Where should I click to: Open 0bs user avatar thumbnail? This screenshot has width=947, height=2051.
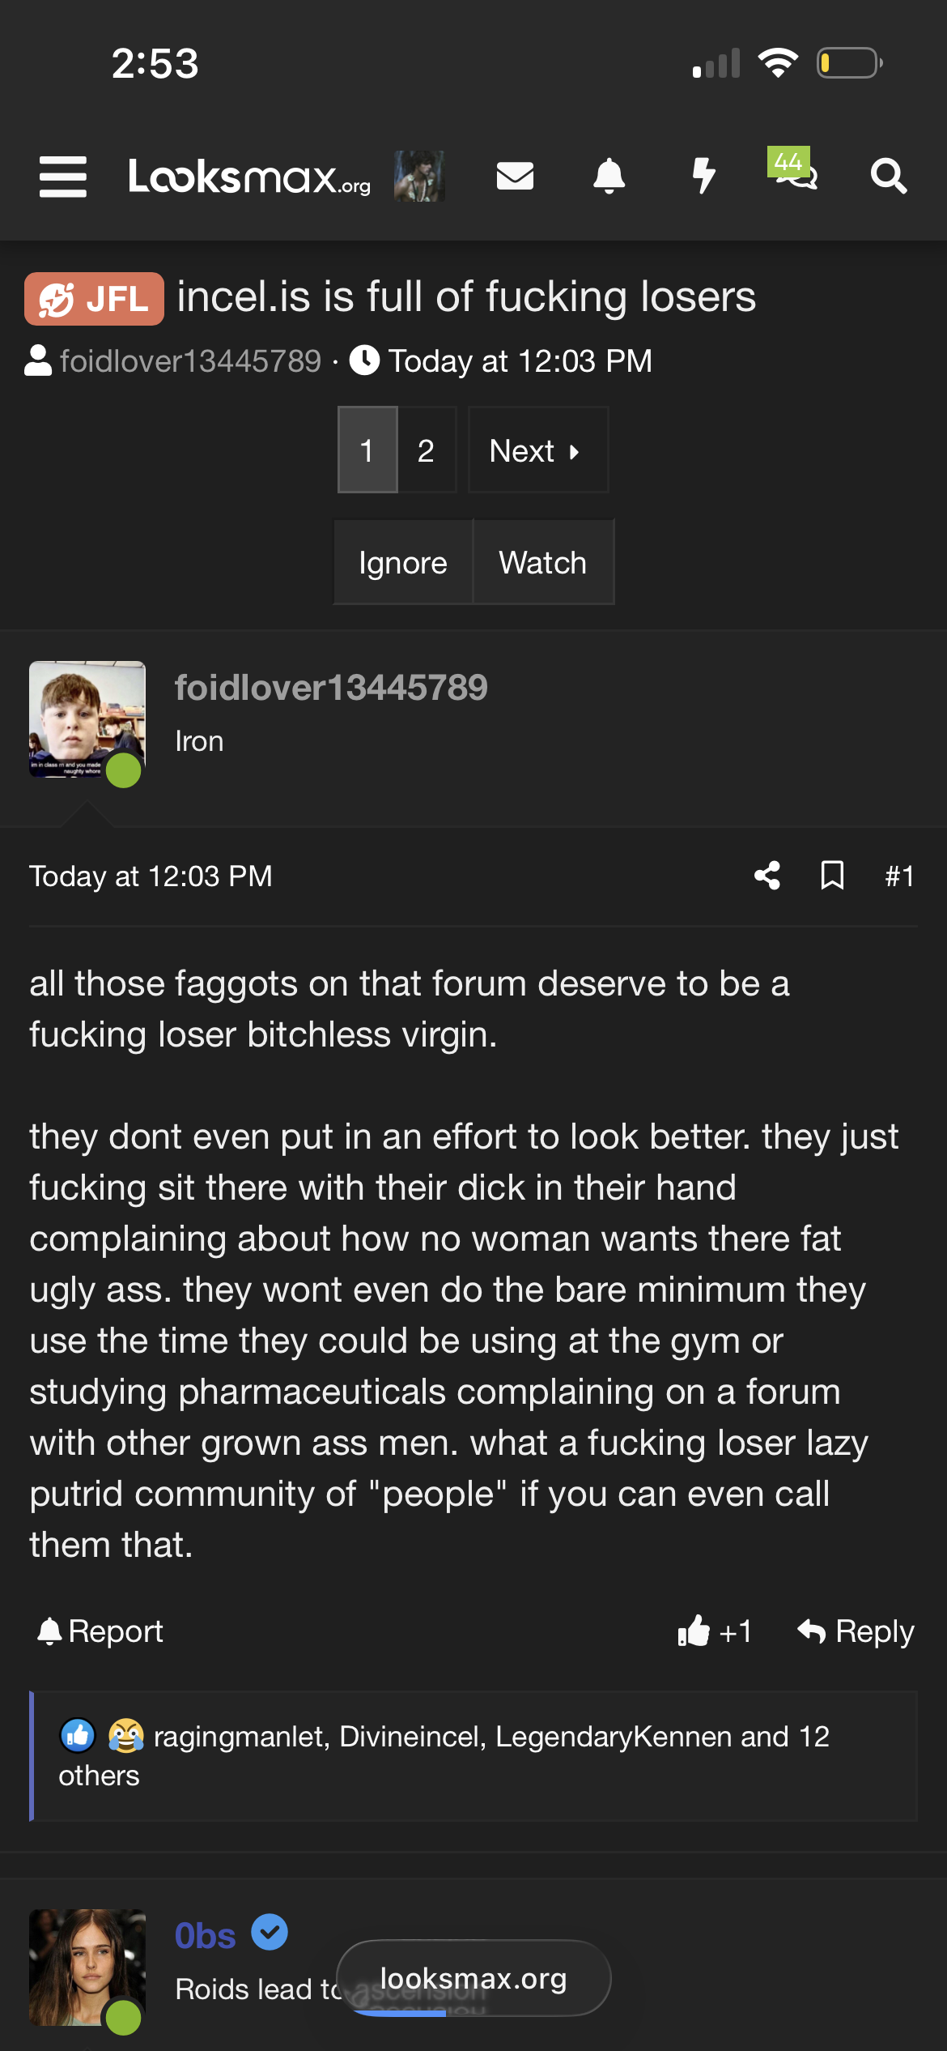[87, 1968]
